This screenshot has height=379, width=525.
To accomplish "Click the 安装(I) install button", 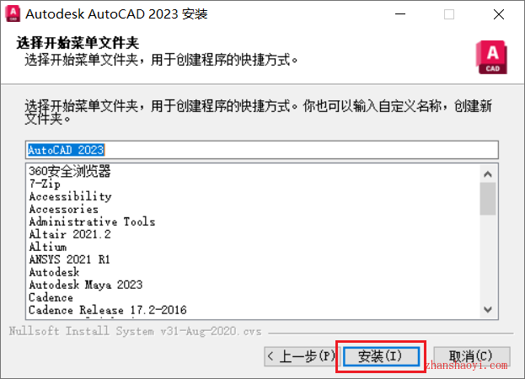I will [381, 356].
